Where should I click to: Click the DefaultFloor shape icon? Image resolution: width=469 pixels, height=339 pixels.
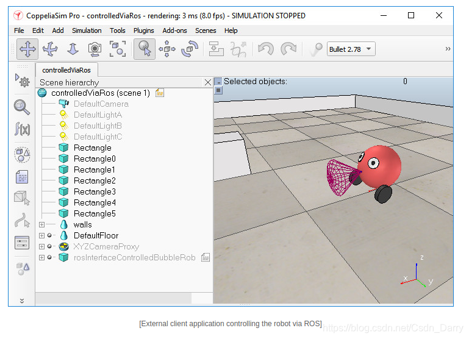[63, 235]
